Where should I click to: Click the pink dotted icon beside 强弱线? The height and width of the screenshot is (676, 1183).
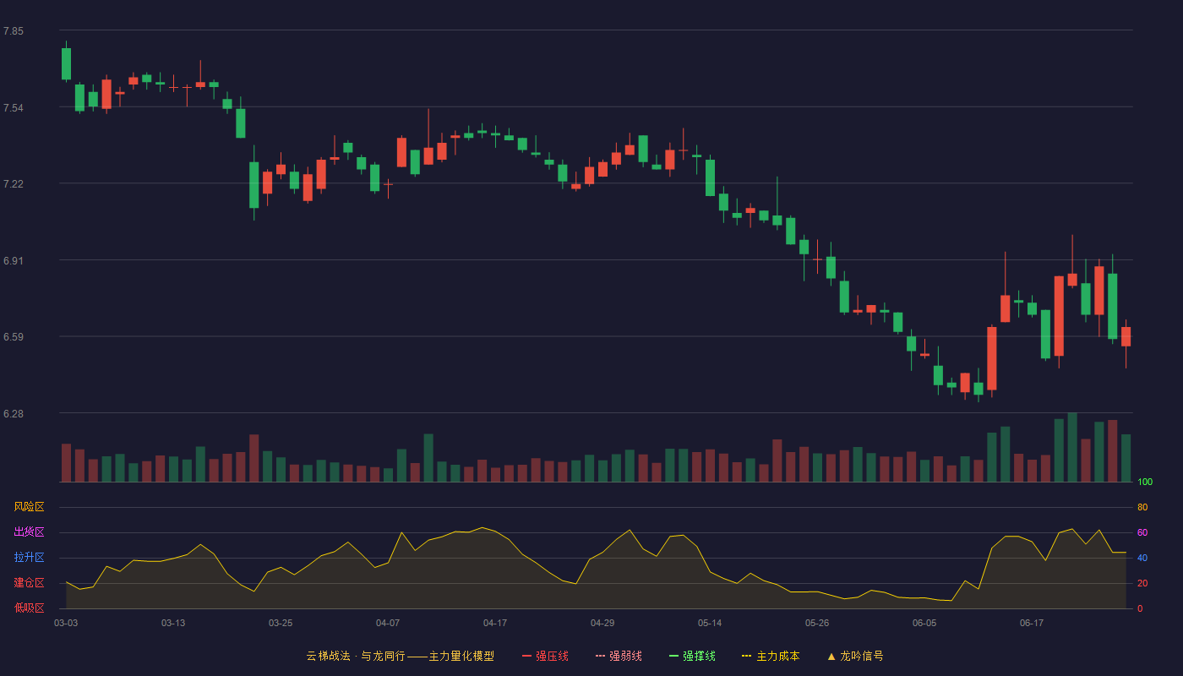600,656
